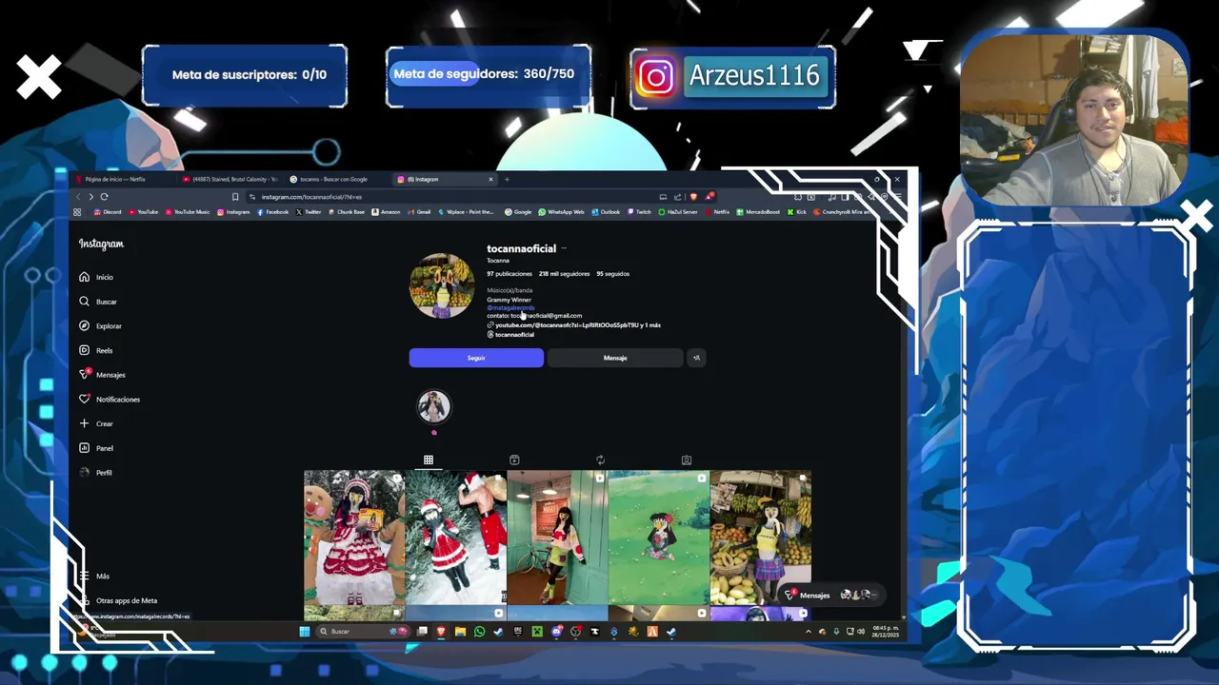Open the 218 mil seguidores list
Screen dimensions: 1219x685
pyautogui.click(x=564, y=274)
